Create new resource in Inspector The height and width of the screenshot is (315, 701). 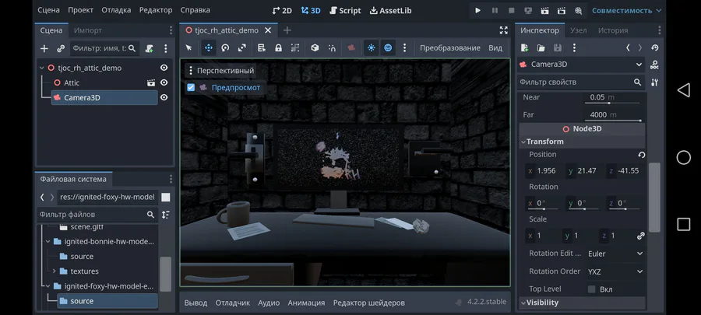click(x=524, y=47)
